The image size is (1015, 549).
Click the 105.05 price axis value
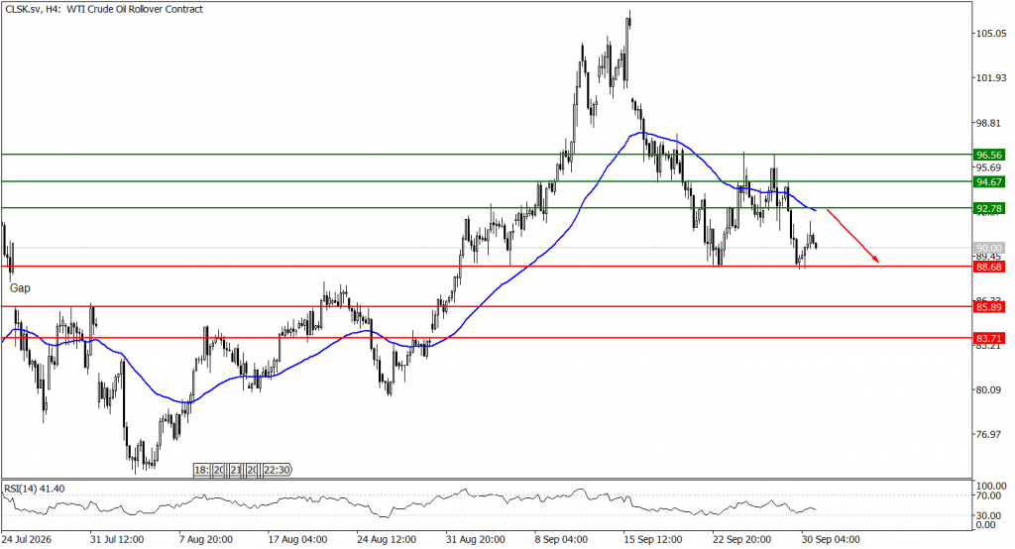tap(991, 34)
